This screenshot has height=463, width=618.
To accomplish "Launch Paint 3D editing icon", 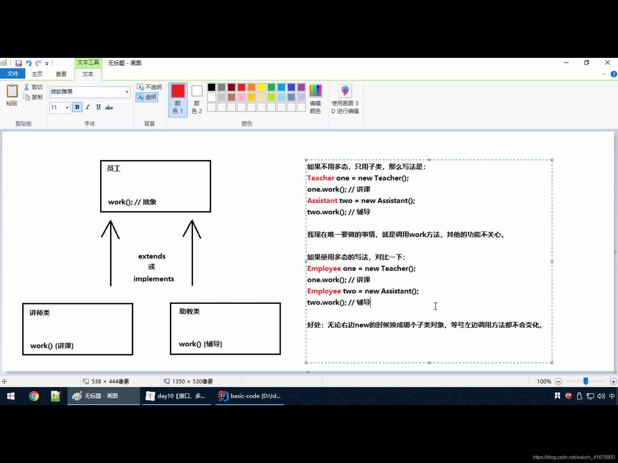I will click(345, 91).
